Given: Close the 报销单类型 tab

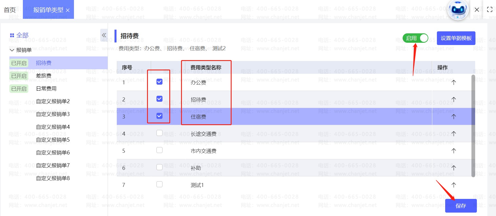Looking at the screenshot, I should [x=68, y=10].
